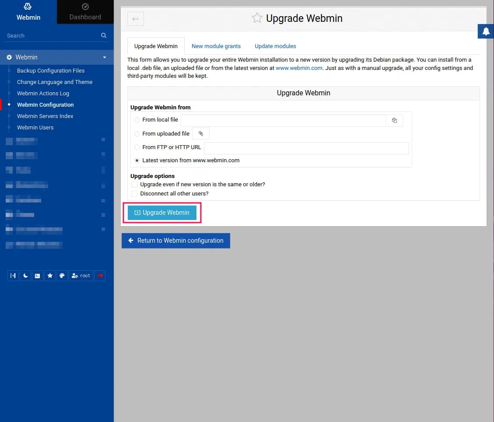494x422 pixels.
Task: Switch to the Dashboard tab
Action: tap(85, 12)
